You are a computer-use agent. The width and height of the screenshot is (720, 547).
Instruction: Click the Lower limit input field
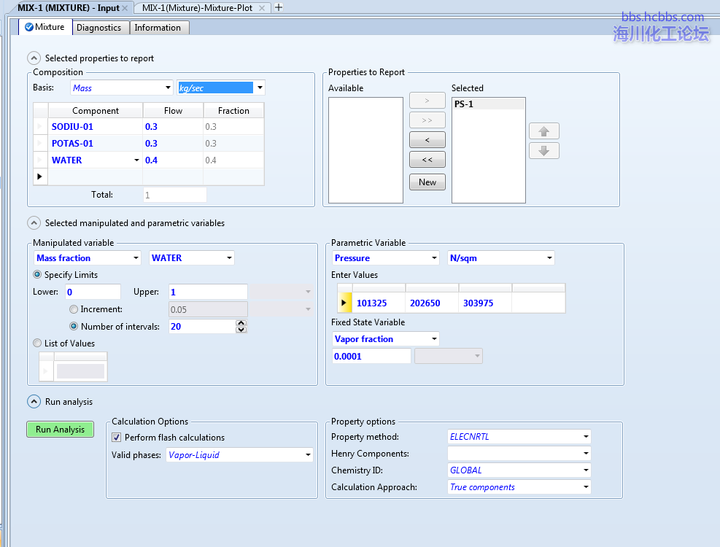(x=93, y=292)
